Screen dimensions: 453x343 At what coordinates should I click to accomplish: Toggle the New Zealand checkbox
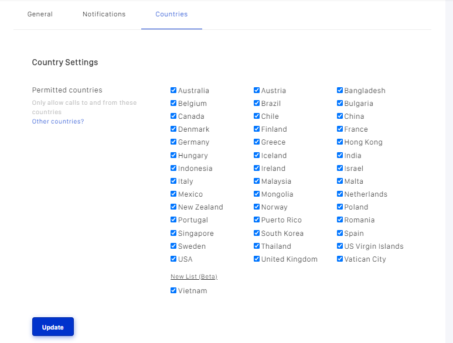(x=173, y=207)
